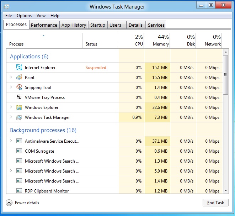Sort by the CPU column header
The image size is (235, 216).
(x=131, y=41)
